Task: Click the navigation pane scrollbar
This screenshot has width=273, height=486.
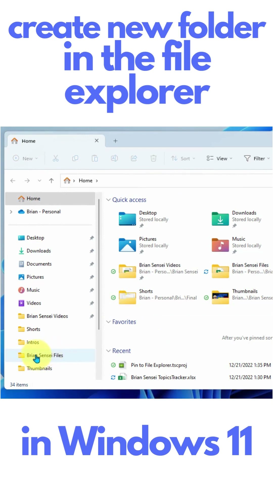Action: pos(99,264)
